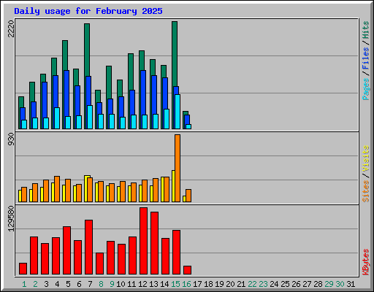Click the red KBytes bar for day 13

(x=155, y=243)
